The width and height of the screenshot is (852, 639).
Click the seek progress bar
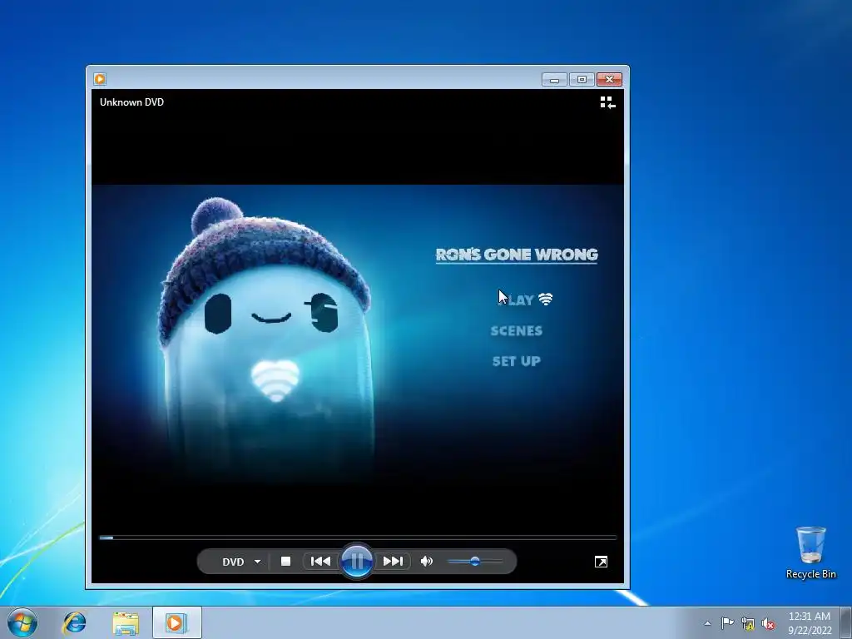pos(358,537)
